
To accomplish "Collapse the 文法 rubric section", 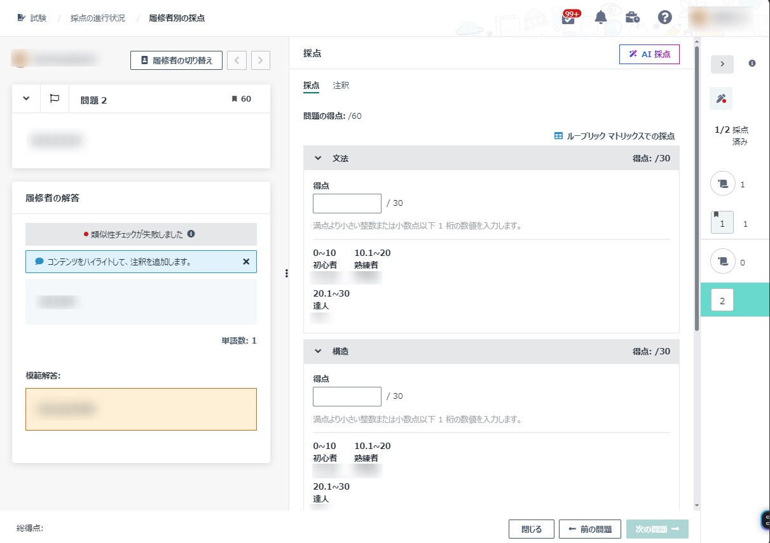I will click(319, 158).
